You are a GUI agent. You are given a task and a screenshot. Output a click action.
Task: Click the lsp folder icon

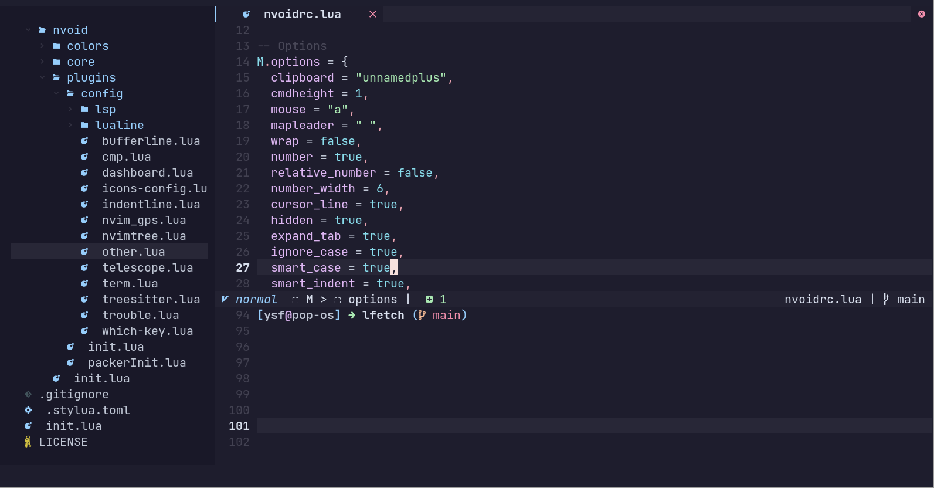(x=84, y=109)
